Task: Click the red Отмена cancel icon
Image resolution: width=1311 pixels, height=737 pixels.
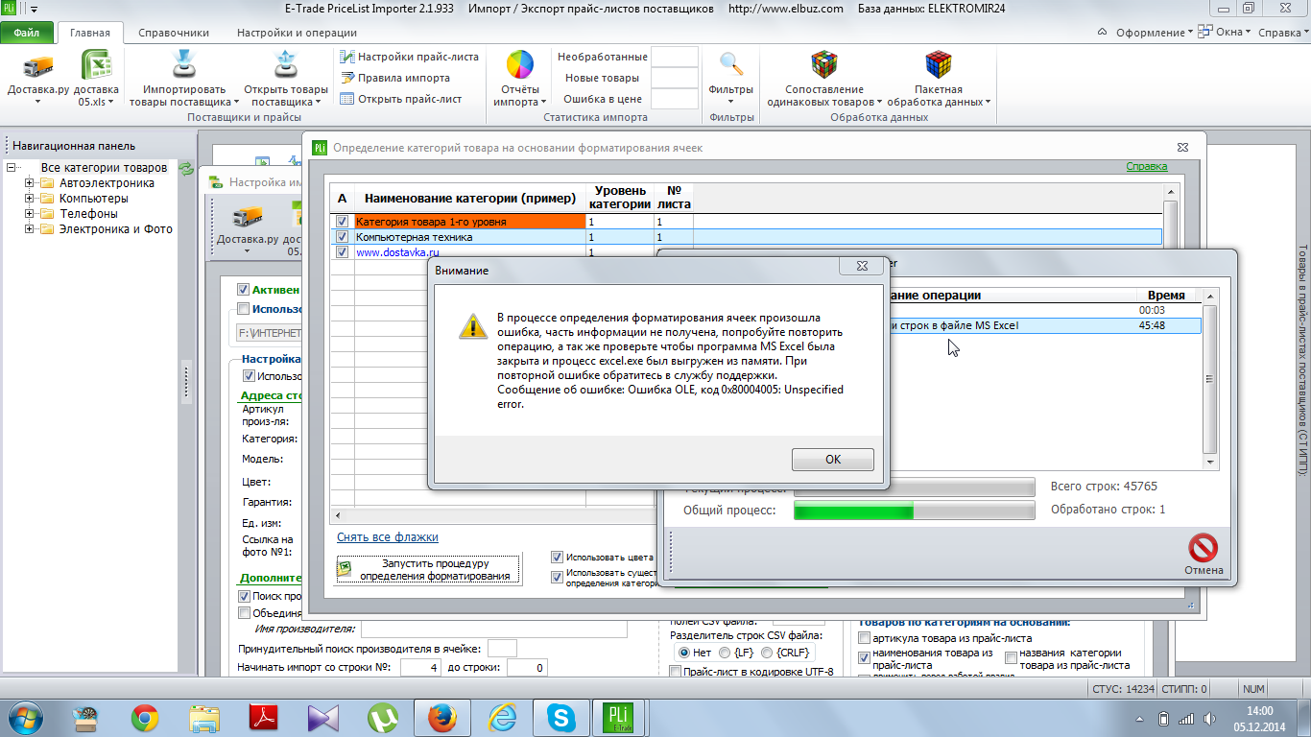Action: (1204, 547)
